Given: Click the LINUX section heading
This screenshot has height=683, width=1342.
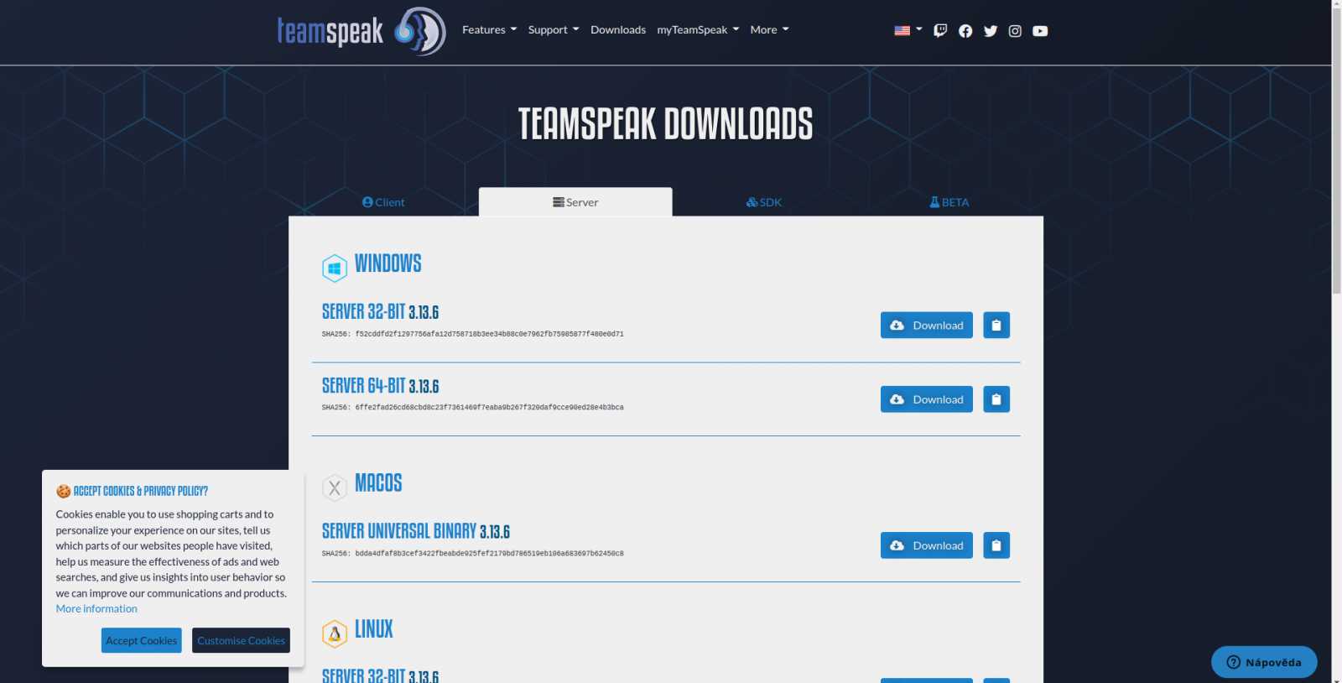Looking at the screenshot, I should point(374,628).
